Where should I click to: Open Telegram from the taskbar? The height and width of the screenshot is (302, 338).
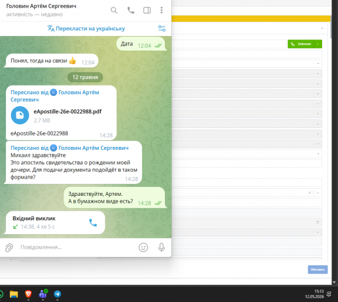57,294
